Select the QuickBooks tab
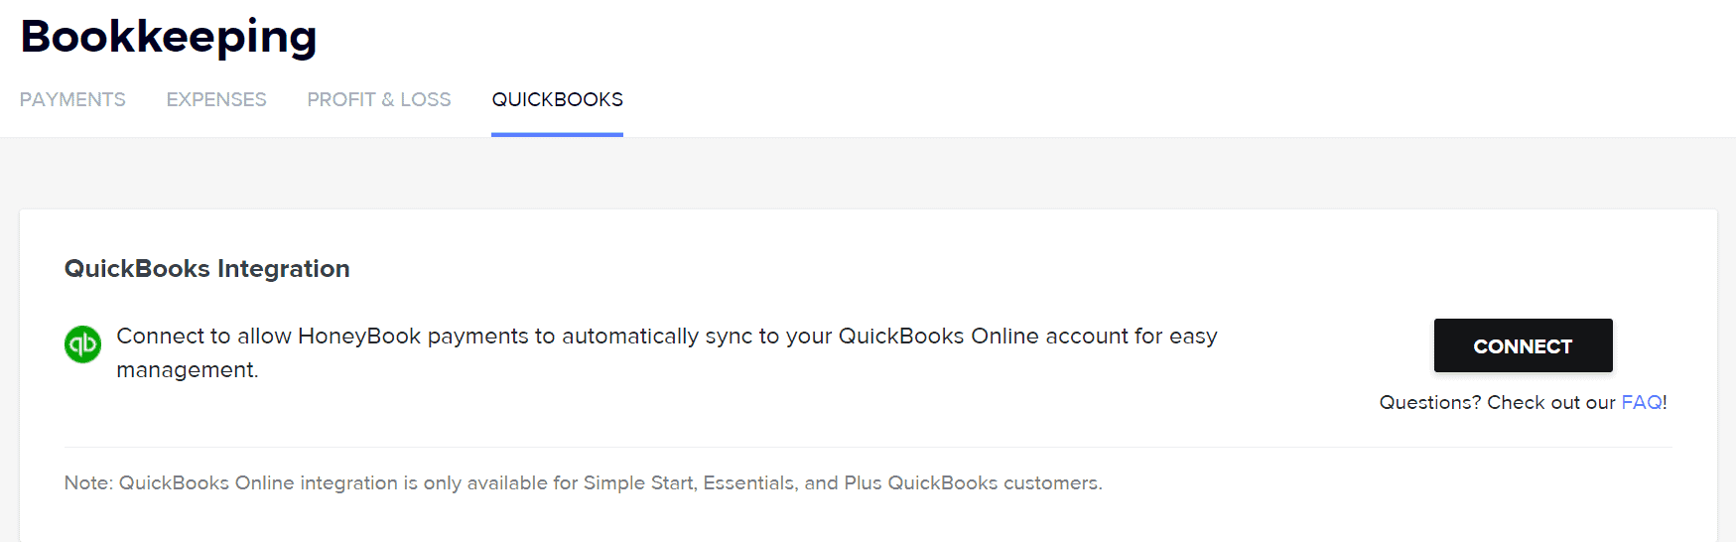The width and height of the screenshot is (1736, 542). tap(557, 99)
